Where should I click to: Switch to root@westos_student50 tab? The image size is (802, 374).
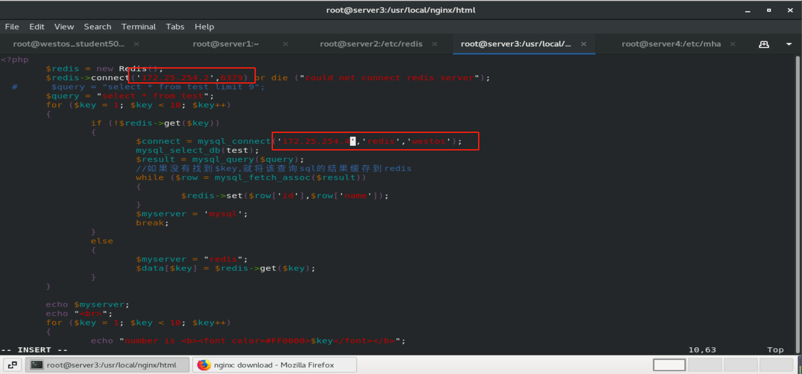click(x=69, y=44)
